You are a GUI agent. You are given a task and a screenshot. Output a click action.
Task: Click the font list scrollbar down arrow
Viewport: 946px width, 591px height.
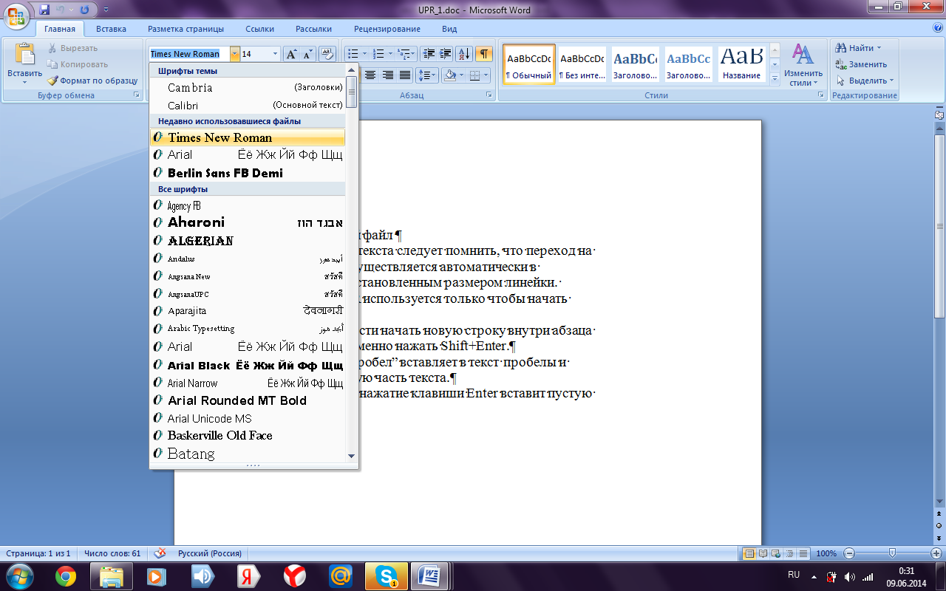click(351, 457)
